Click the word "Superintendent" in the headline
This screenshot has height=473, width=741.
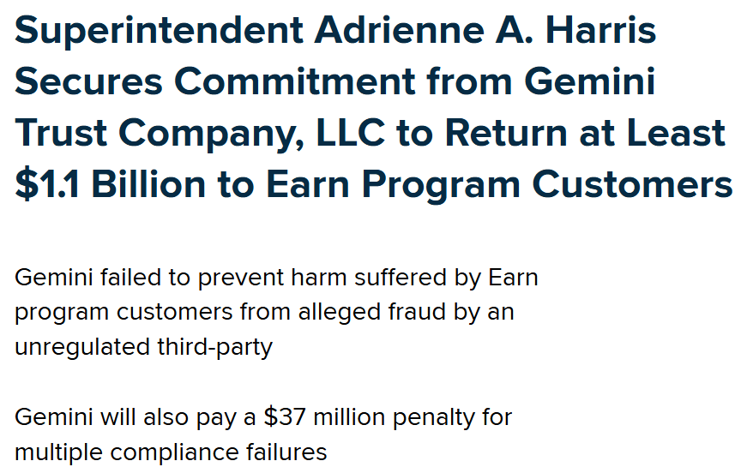(x=160, y=31)
